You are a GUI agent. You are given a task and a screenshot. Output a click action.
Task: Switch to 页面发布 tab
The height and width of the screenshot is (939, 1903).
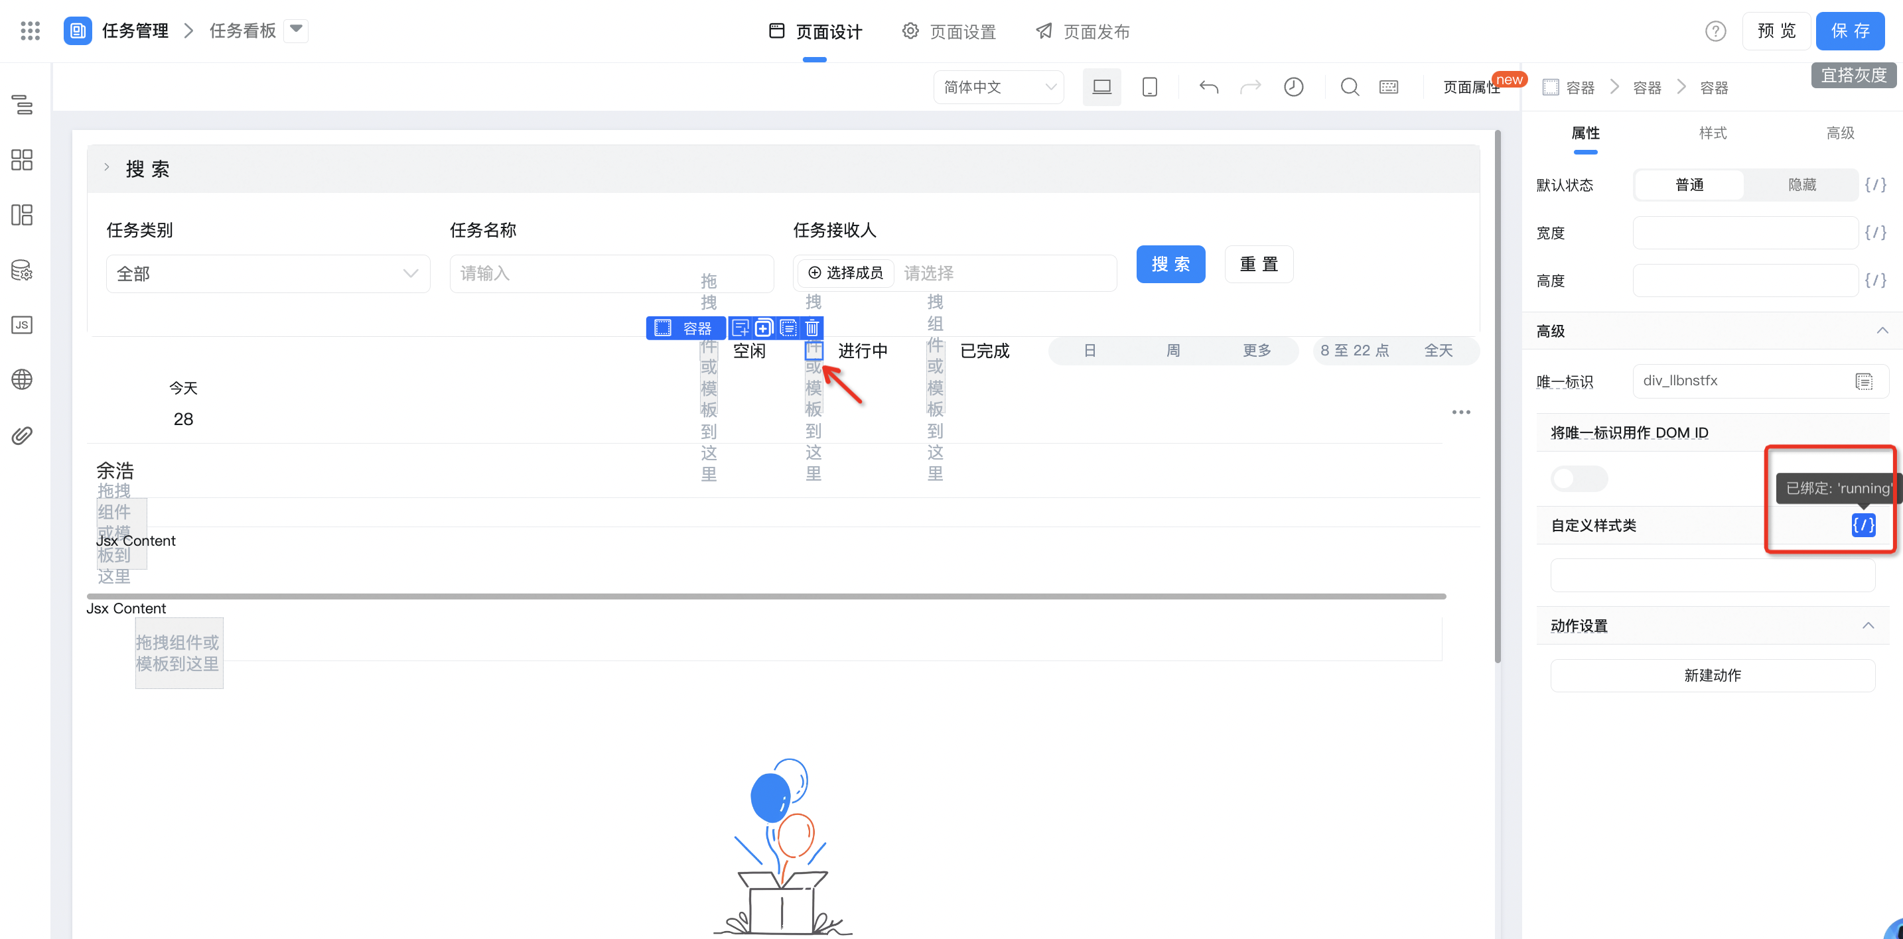[x=1082, y=31]
